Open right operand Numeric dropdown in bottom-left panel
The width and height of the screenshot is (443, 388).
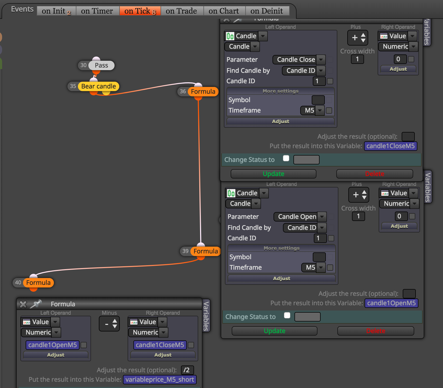148,332
